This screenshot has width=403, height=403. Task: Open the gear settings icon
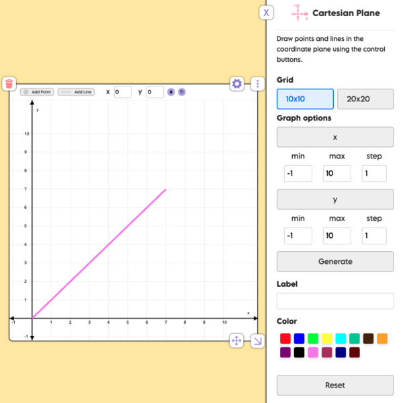(x=236, y=83)
